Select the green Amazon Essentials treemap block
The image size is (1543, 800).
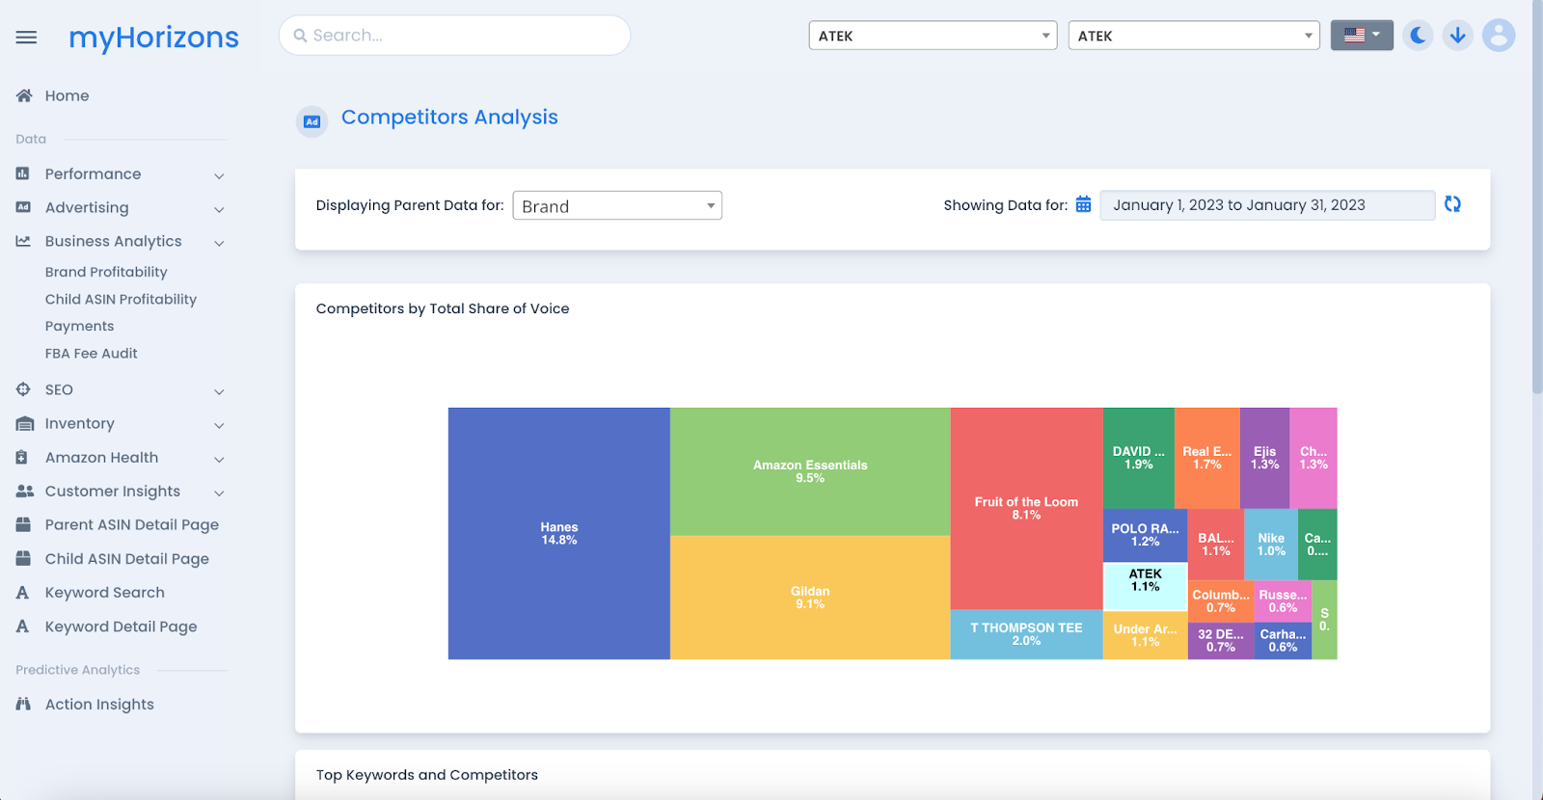[810, 471]
